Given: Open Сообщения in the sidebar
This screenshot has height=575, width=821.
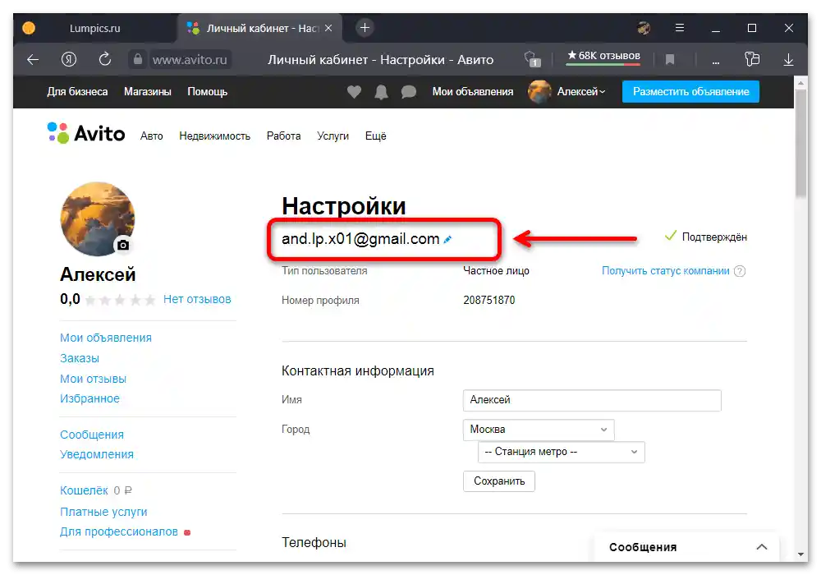Looking at the screenshot, I should click(92, 435).
